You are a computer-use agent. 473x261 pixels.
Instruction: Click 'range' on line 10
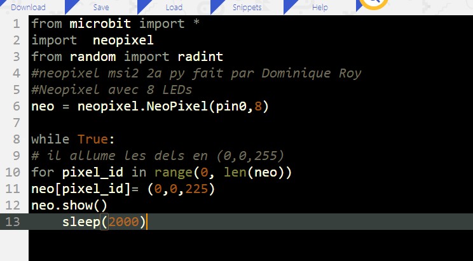pos(173,172)
